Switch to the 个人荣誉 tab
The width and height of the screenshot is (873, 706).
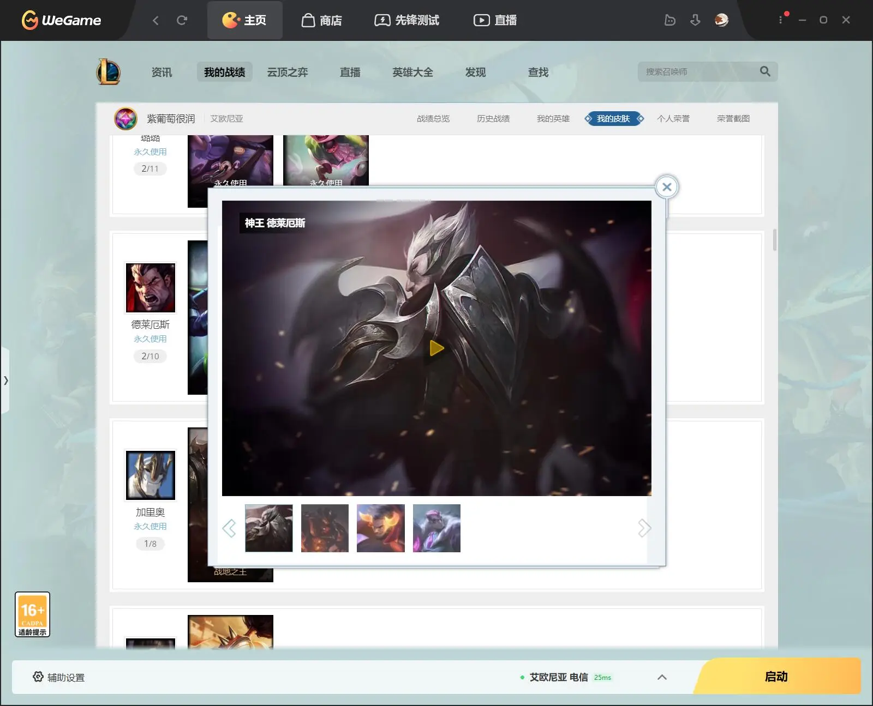673,118
